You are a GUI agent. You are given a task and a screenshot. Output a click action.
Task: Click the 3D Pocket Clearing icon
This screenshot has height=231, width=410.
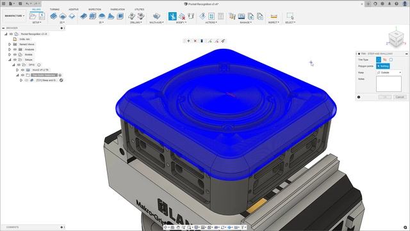coord(92,16)
